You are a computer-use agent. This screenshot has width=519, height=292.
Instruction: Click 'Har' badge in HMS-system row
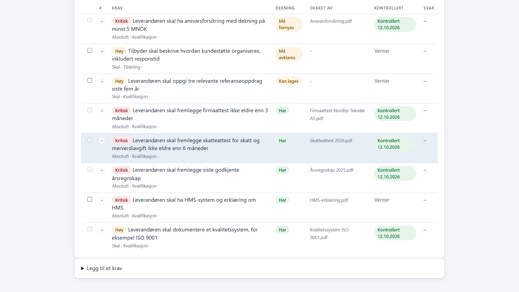[282, 200]
